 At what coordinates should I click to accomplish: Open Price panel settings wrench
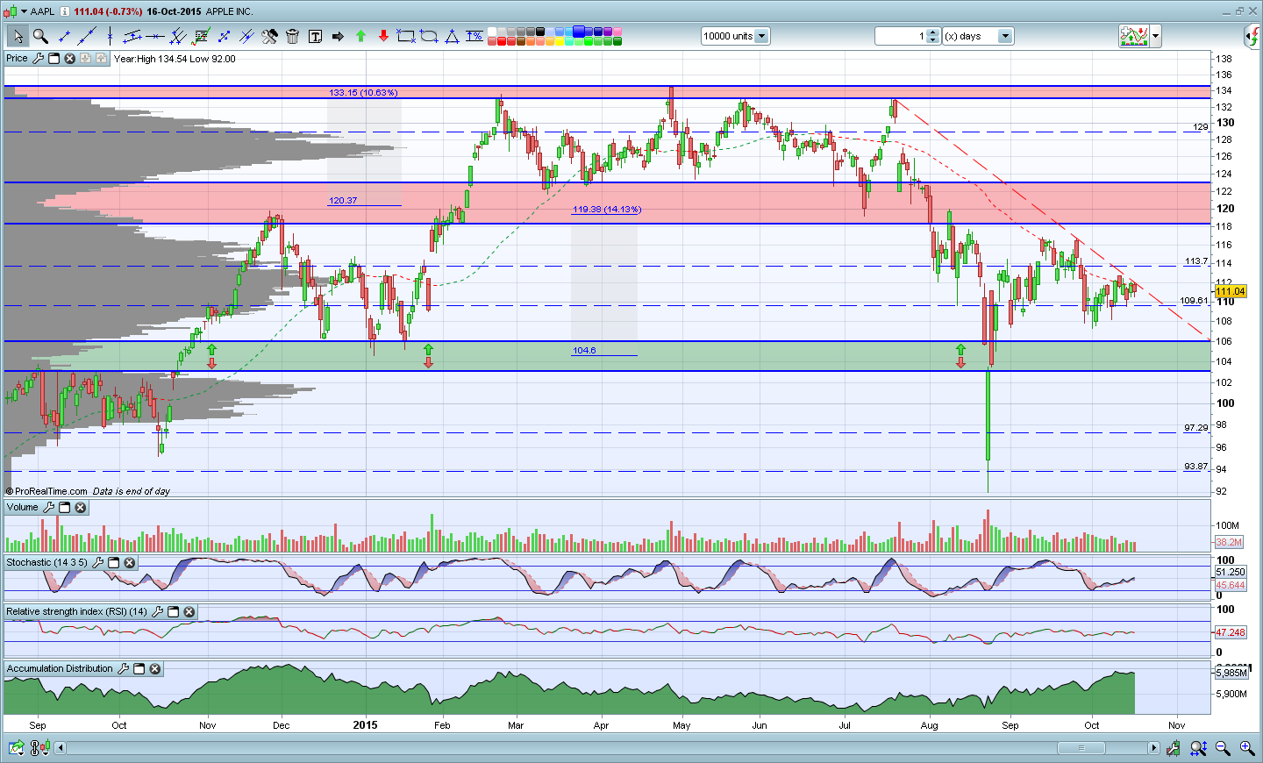[x=38, y=58]
